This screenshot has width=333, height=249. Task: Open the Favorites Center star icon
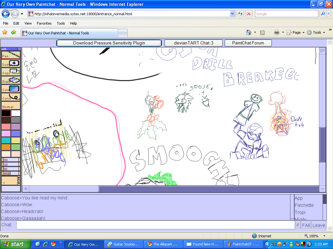(5, 32)
